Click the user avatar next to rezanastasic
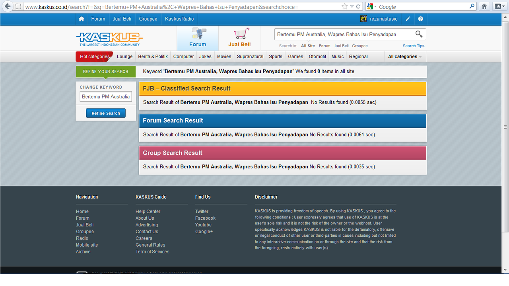Viewport: 509px width, 286px height. click(x=363, y=19)
